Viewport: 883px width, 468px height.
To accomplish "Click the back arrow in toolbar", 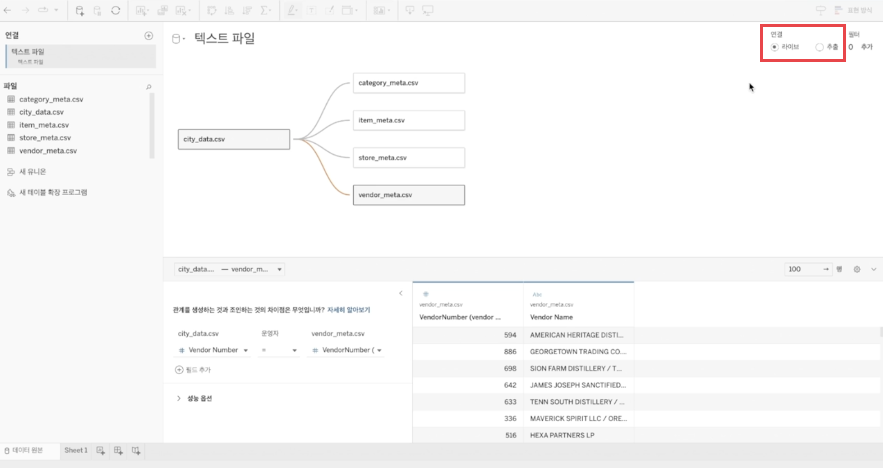I will pos(7,11).
